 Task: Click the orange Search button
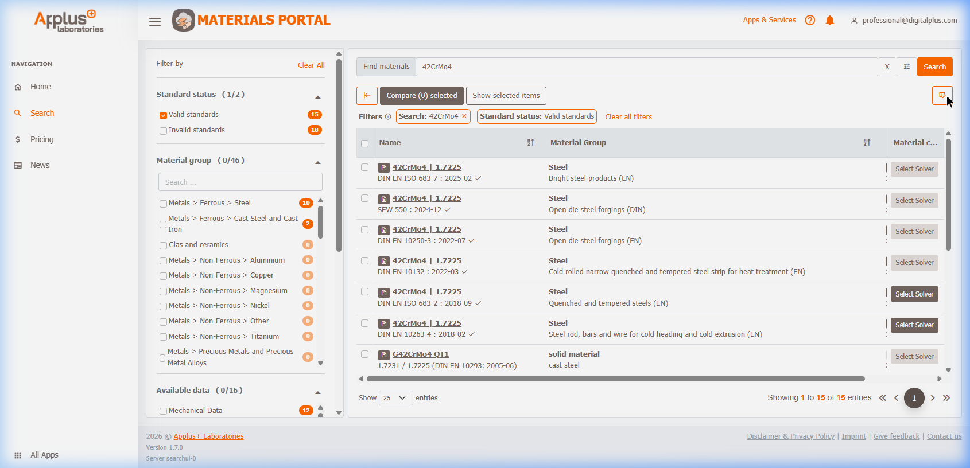coord(934,67)
